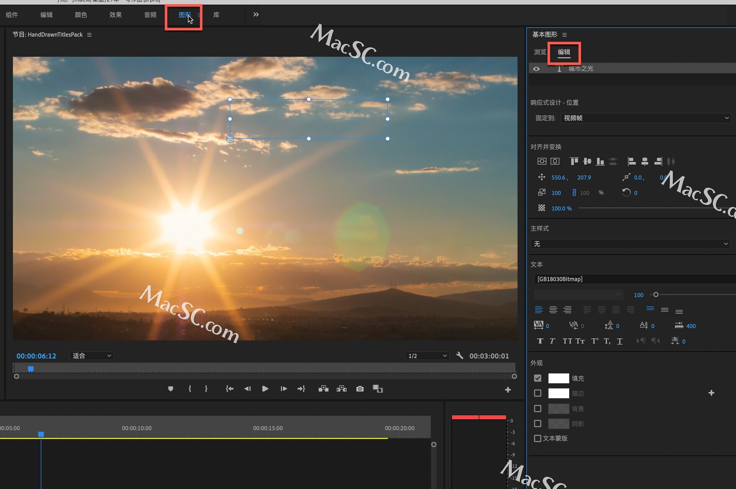Image resolution: width=736 pixels, height=489 pixels.
Task: Step forward one frame
Action: click(x=284, y=389)
